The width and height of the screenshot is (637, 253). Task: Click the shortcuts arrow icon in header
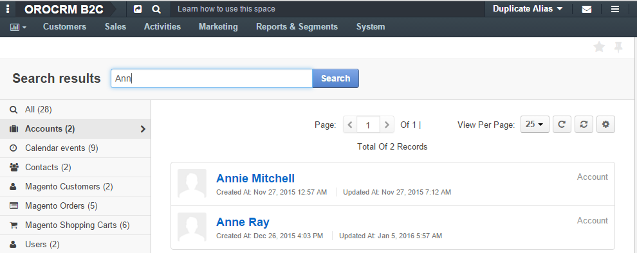pyautogui.click(x=138, y=9)
